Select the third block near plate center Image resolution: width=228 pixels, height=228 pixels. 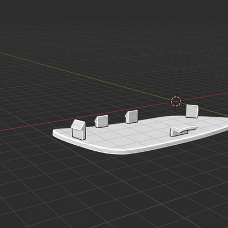[x=132, y=117]
